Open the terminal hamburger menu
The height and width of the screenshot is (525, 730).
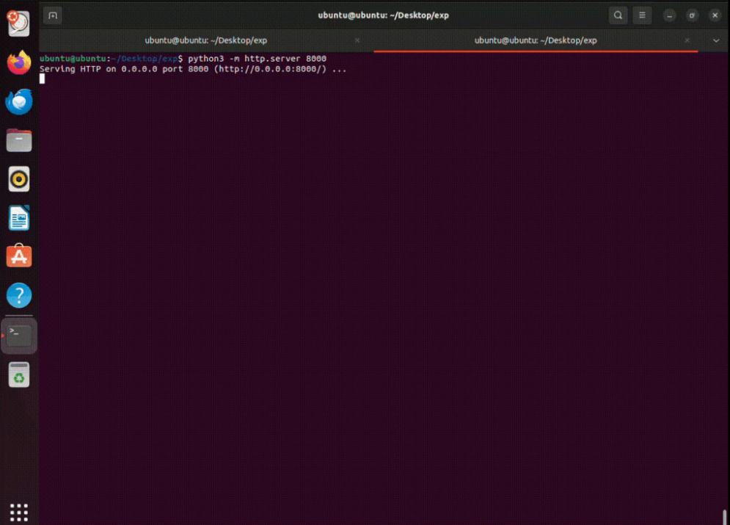click(x=642, y=15)
